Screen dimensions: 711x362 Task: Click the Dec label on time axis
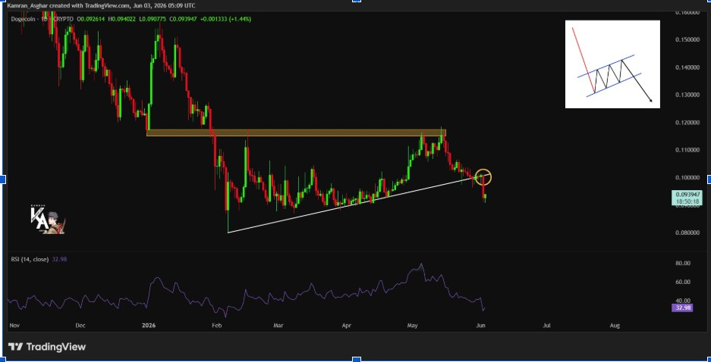coord(80,326)
